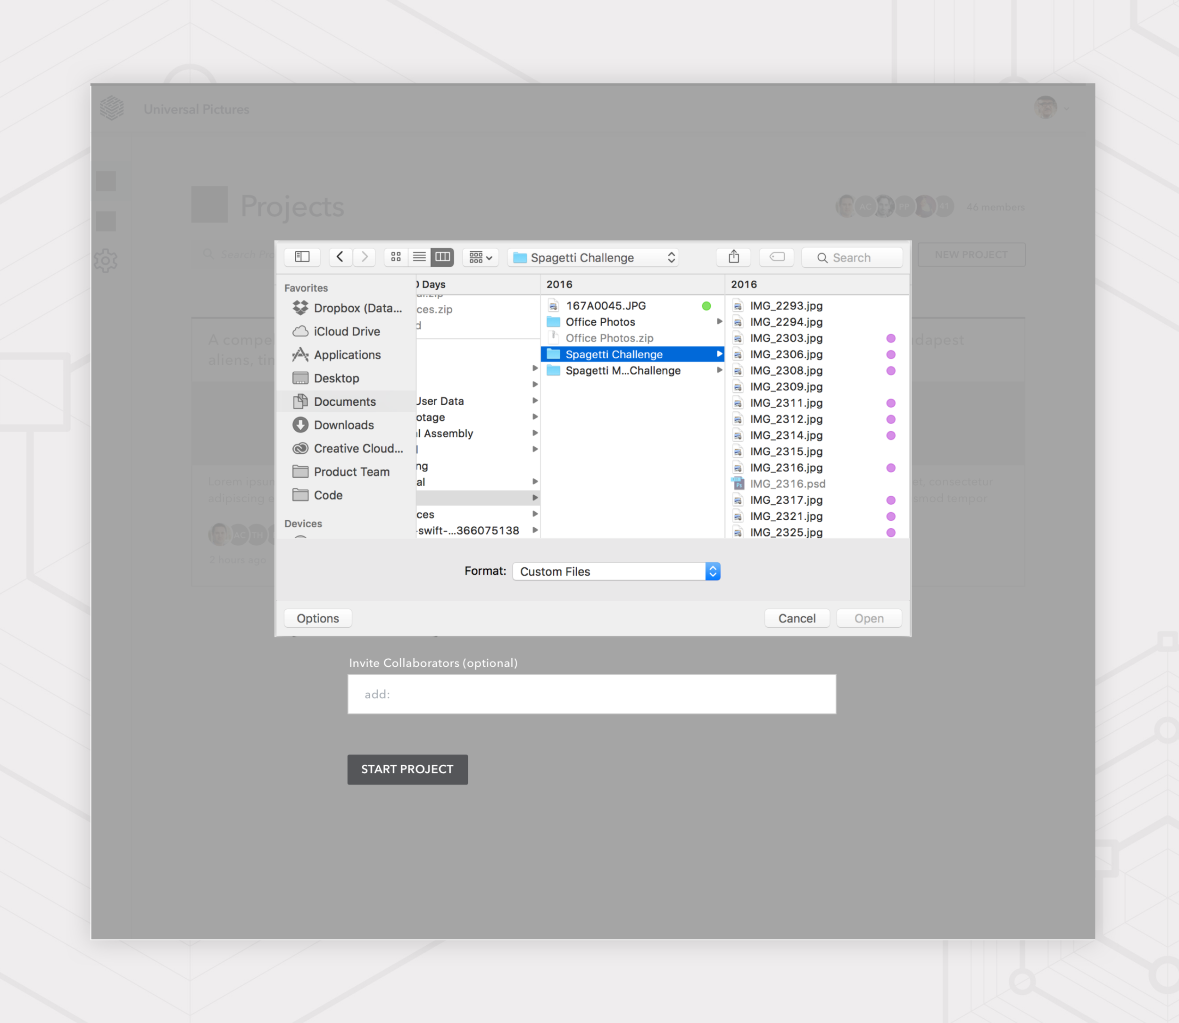Go back with the left chevron
Image resolution: width=1179 pixels, height=1023 pixels.
click(x=340, y=257)
